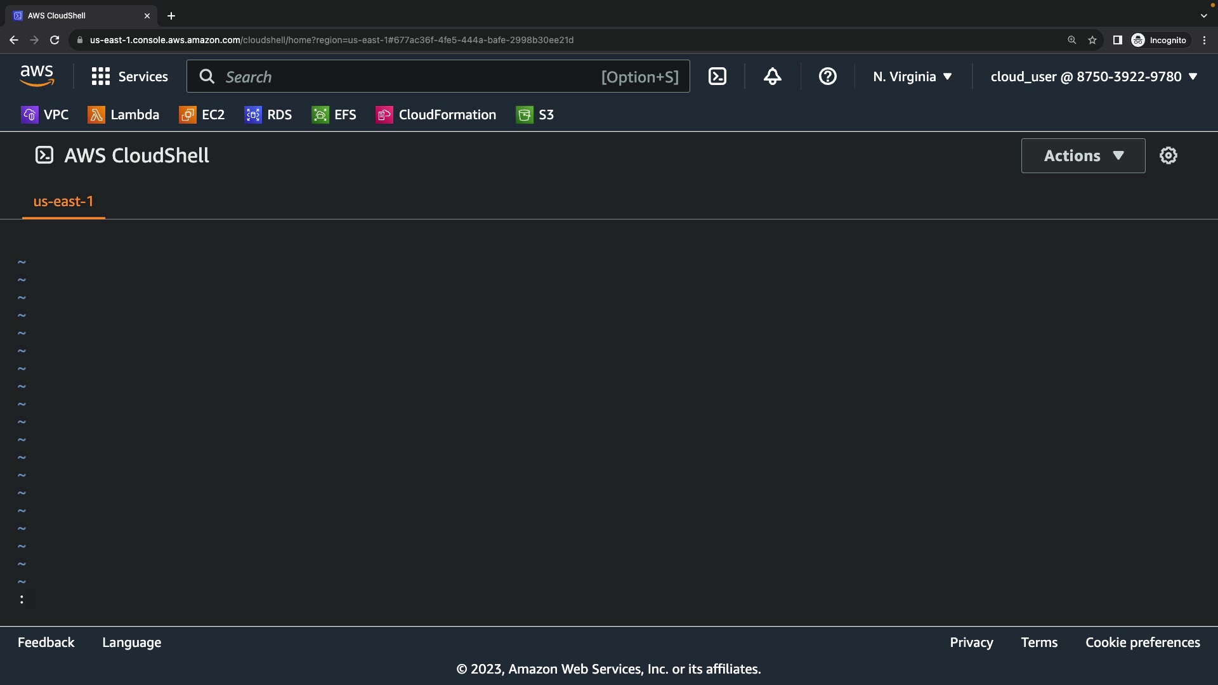Expand the cloud_user account menu

point(1094,77)
